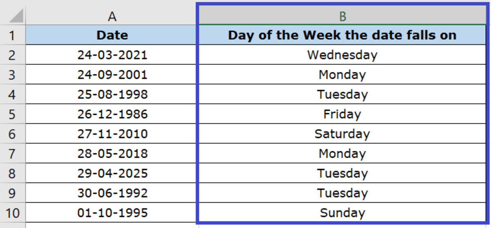Screen dimensions: 491x228
Task: Click the Sunday cell
Action: tap(342, 213)
